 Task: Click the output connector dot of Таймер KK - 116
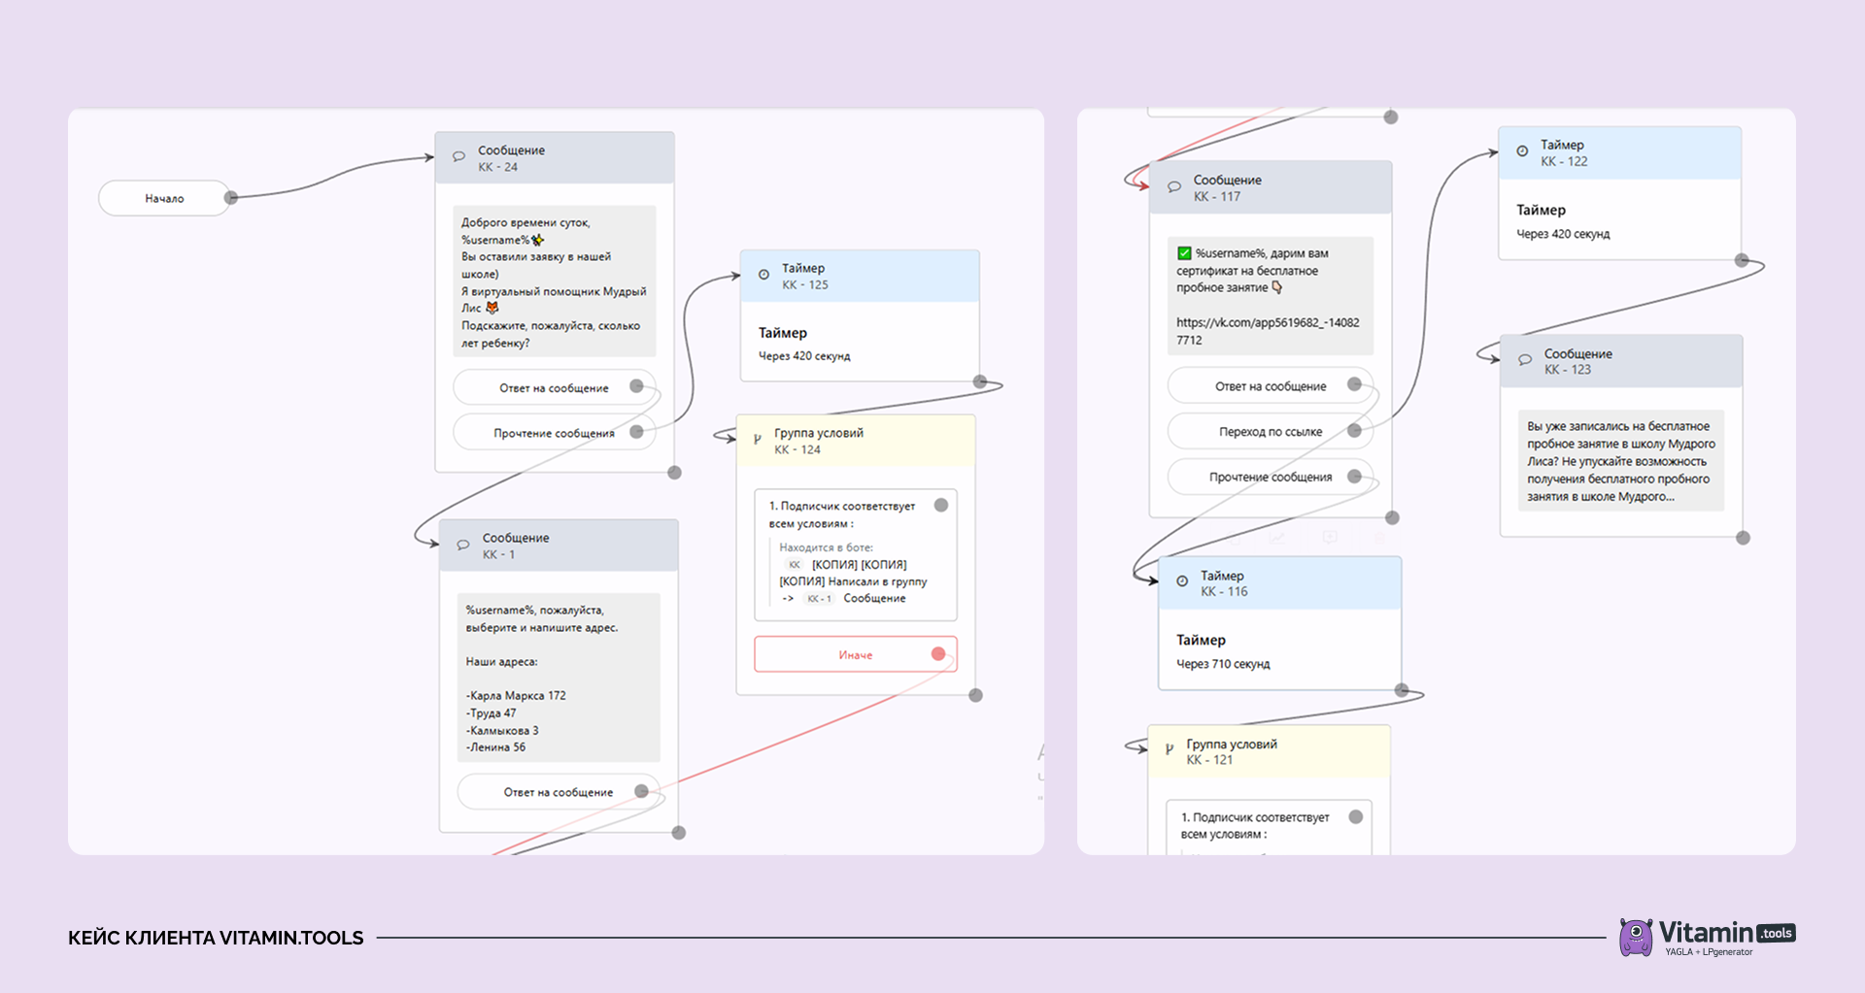point(1402,690)
